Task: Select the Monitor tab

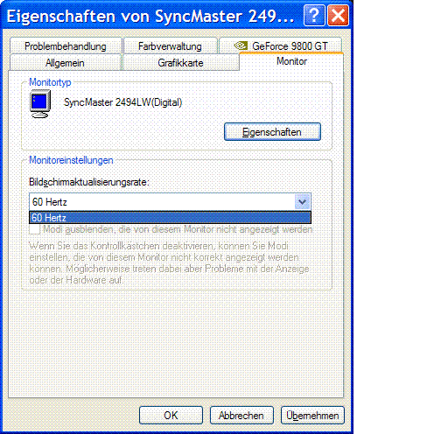Action: pos(291,61)
